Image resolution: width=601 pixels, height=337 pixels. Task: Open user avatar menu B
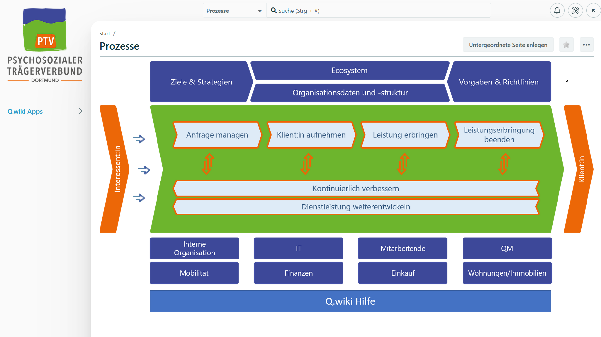click(593, 11)
